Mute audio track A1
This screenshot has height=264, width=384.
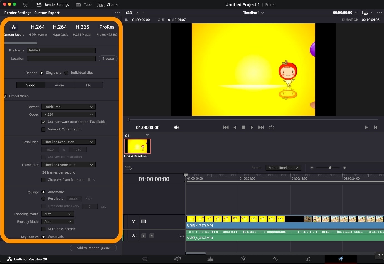click(x=152, y=236)
